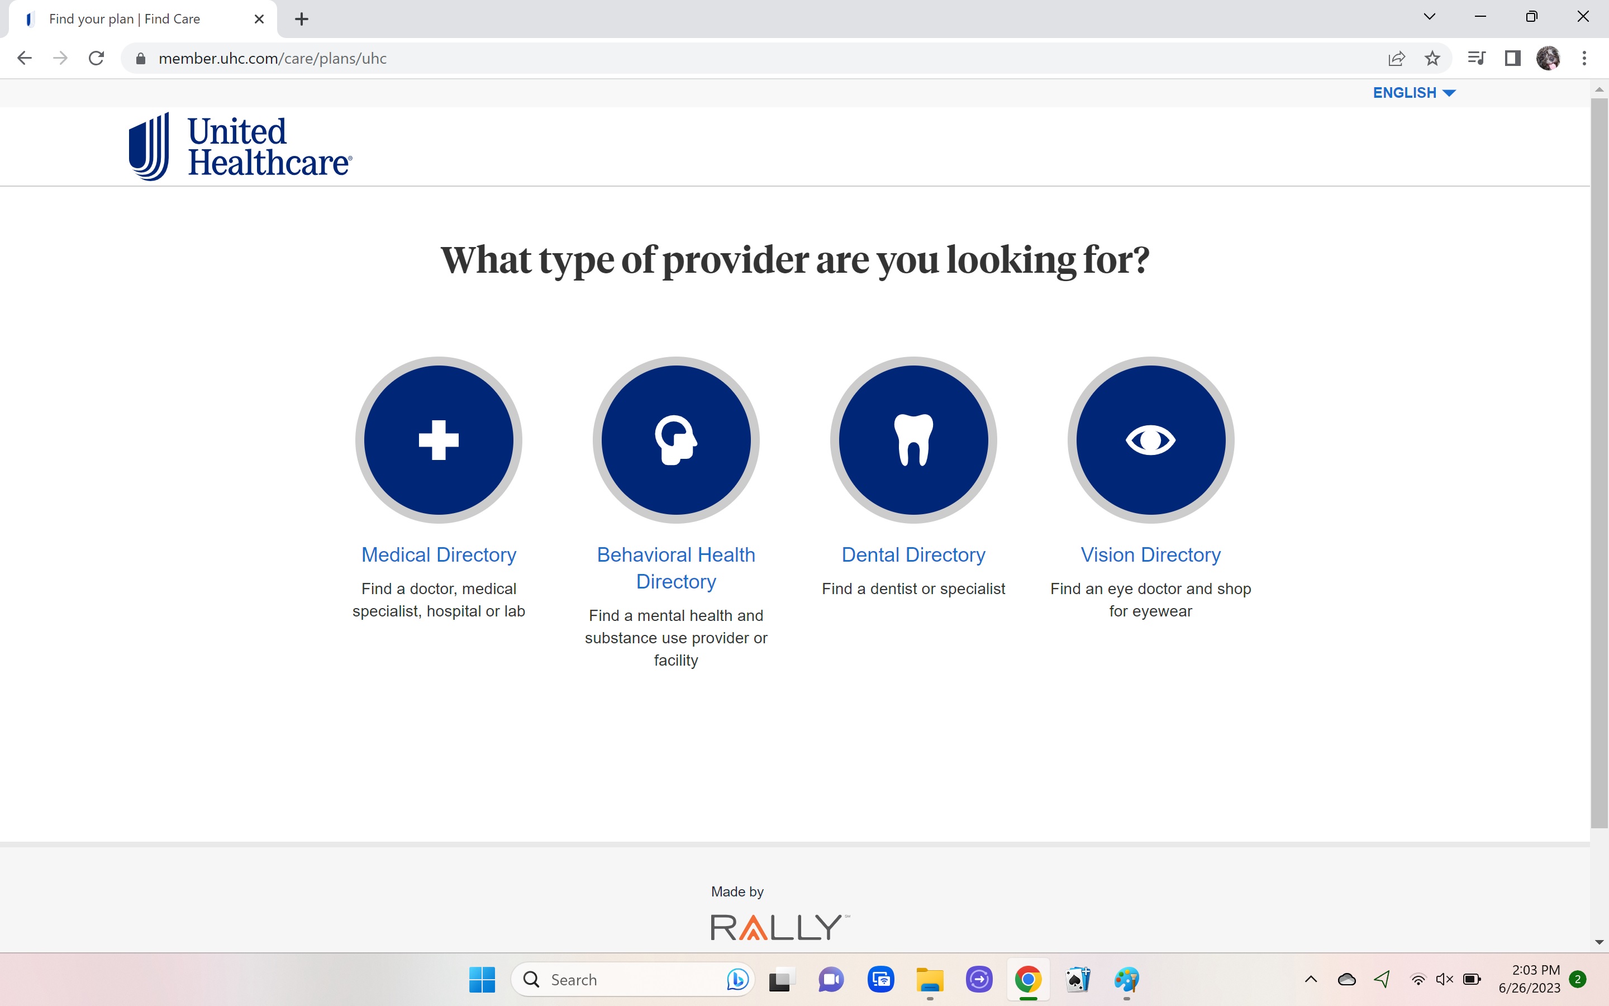1609x1006 pixels.
Task: Click the UnitedHealthcare logo
Action: [240, 146]
